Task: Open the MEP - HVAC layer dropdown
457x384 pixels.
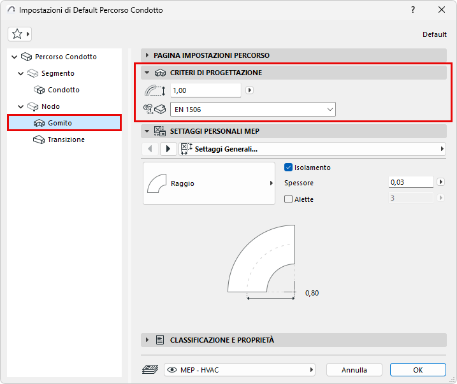Action: pos(240,369)
